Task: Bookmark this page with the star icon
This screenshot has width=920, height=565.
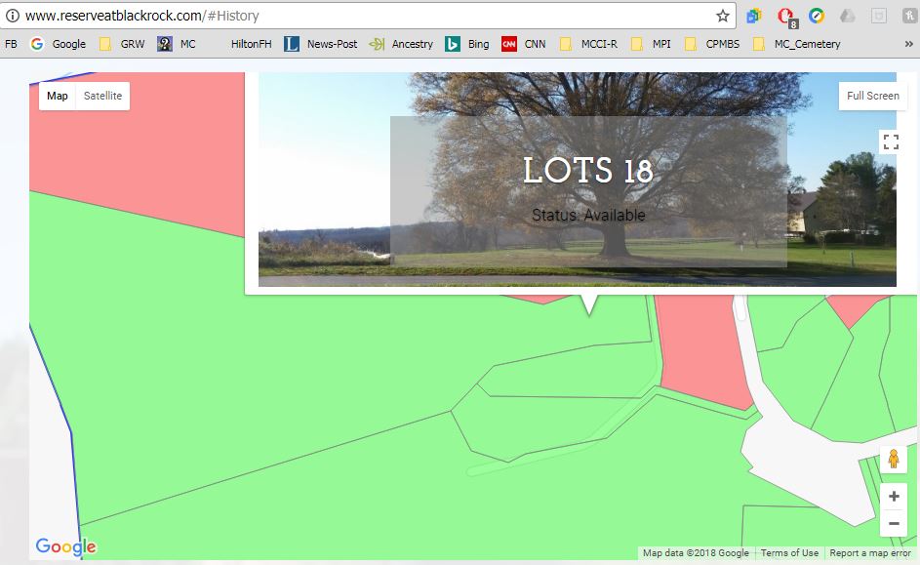Action: point(723,16)
